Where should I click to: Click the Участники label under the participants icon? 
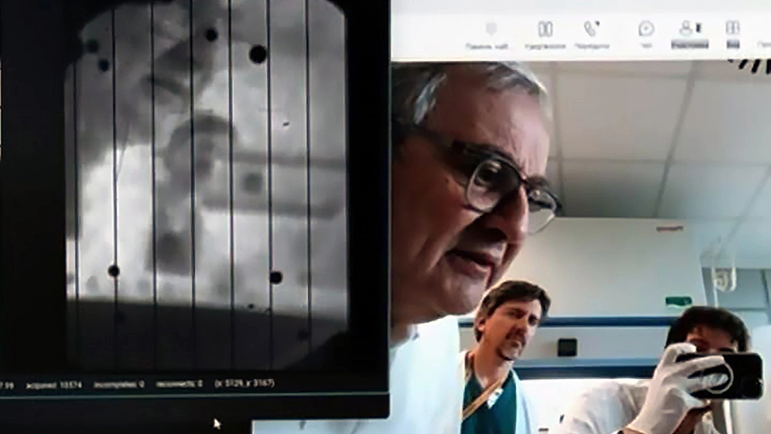pyautogui.click(x=689, y=45)
